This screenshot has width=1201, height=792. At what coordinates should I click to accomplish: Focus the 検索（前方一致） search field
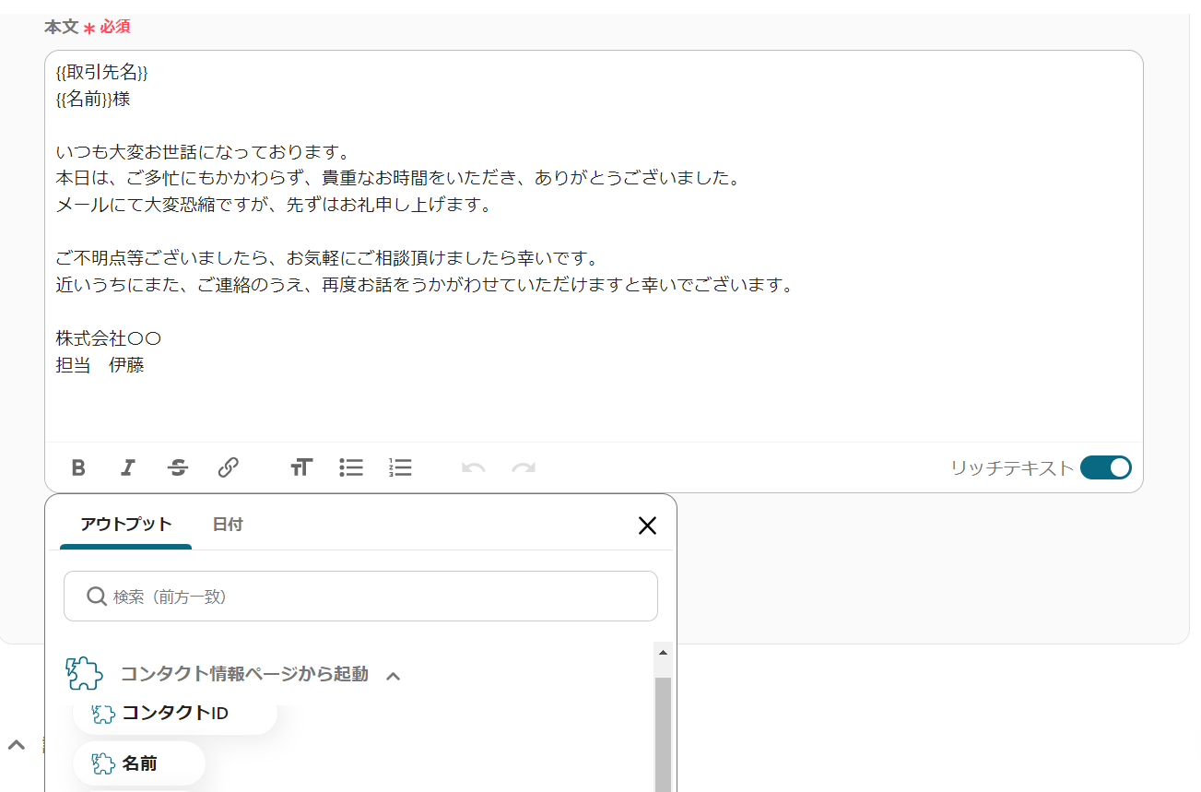(360, 597)
